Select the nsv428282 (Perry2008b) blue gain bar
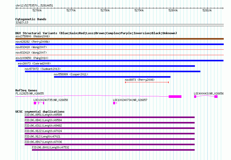The height and width of the screenshot is (160, 231). click(119, 44)
